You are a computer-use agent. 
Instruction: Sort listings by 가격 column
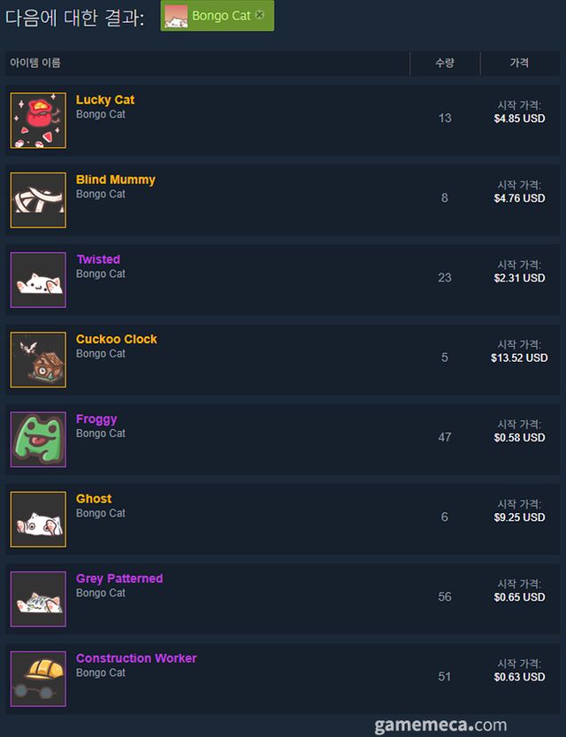pos(519,64)
